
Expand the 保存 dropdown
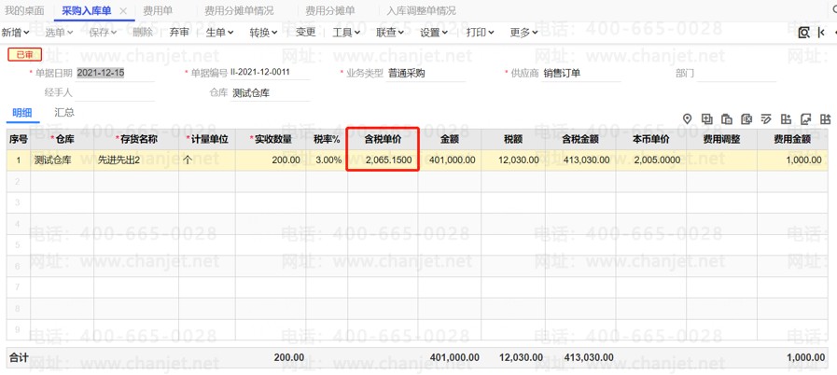click(x=103, y=33)
